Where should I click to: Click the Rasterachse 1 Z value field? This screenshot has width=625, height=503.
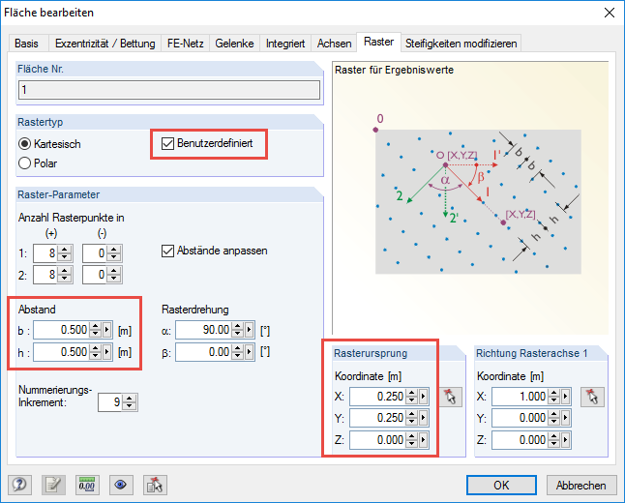[x=521, y=440]
